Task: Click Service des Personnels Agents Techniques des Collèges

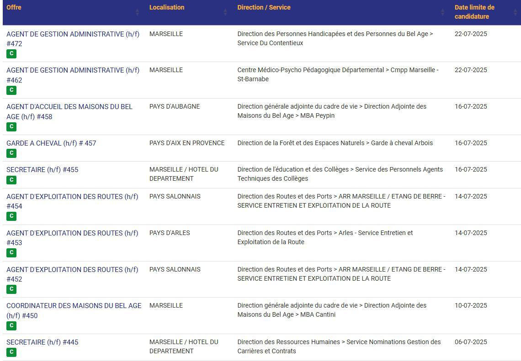Action: (340, 174)
